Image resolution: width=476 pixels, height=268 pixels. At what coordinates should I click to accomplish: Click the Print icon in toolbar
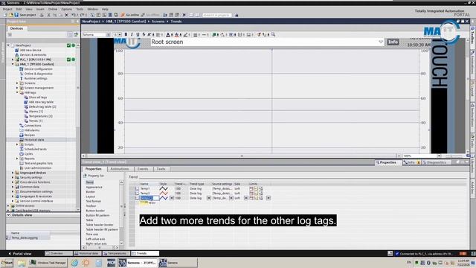pyautogui.click(x=42, y=15)
